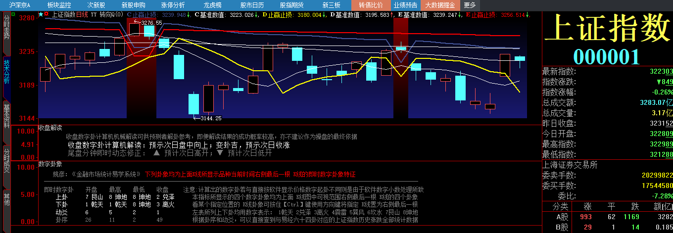Open the 龙虎榜 tab
This screenshot has width=673, height=233.
(212, 5)
